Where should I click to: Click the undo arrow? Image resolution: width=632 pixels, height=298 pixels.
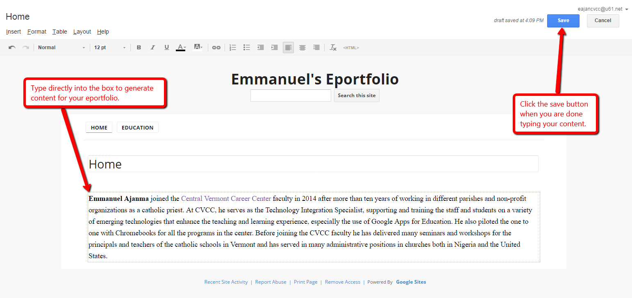tap(12, 47)
